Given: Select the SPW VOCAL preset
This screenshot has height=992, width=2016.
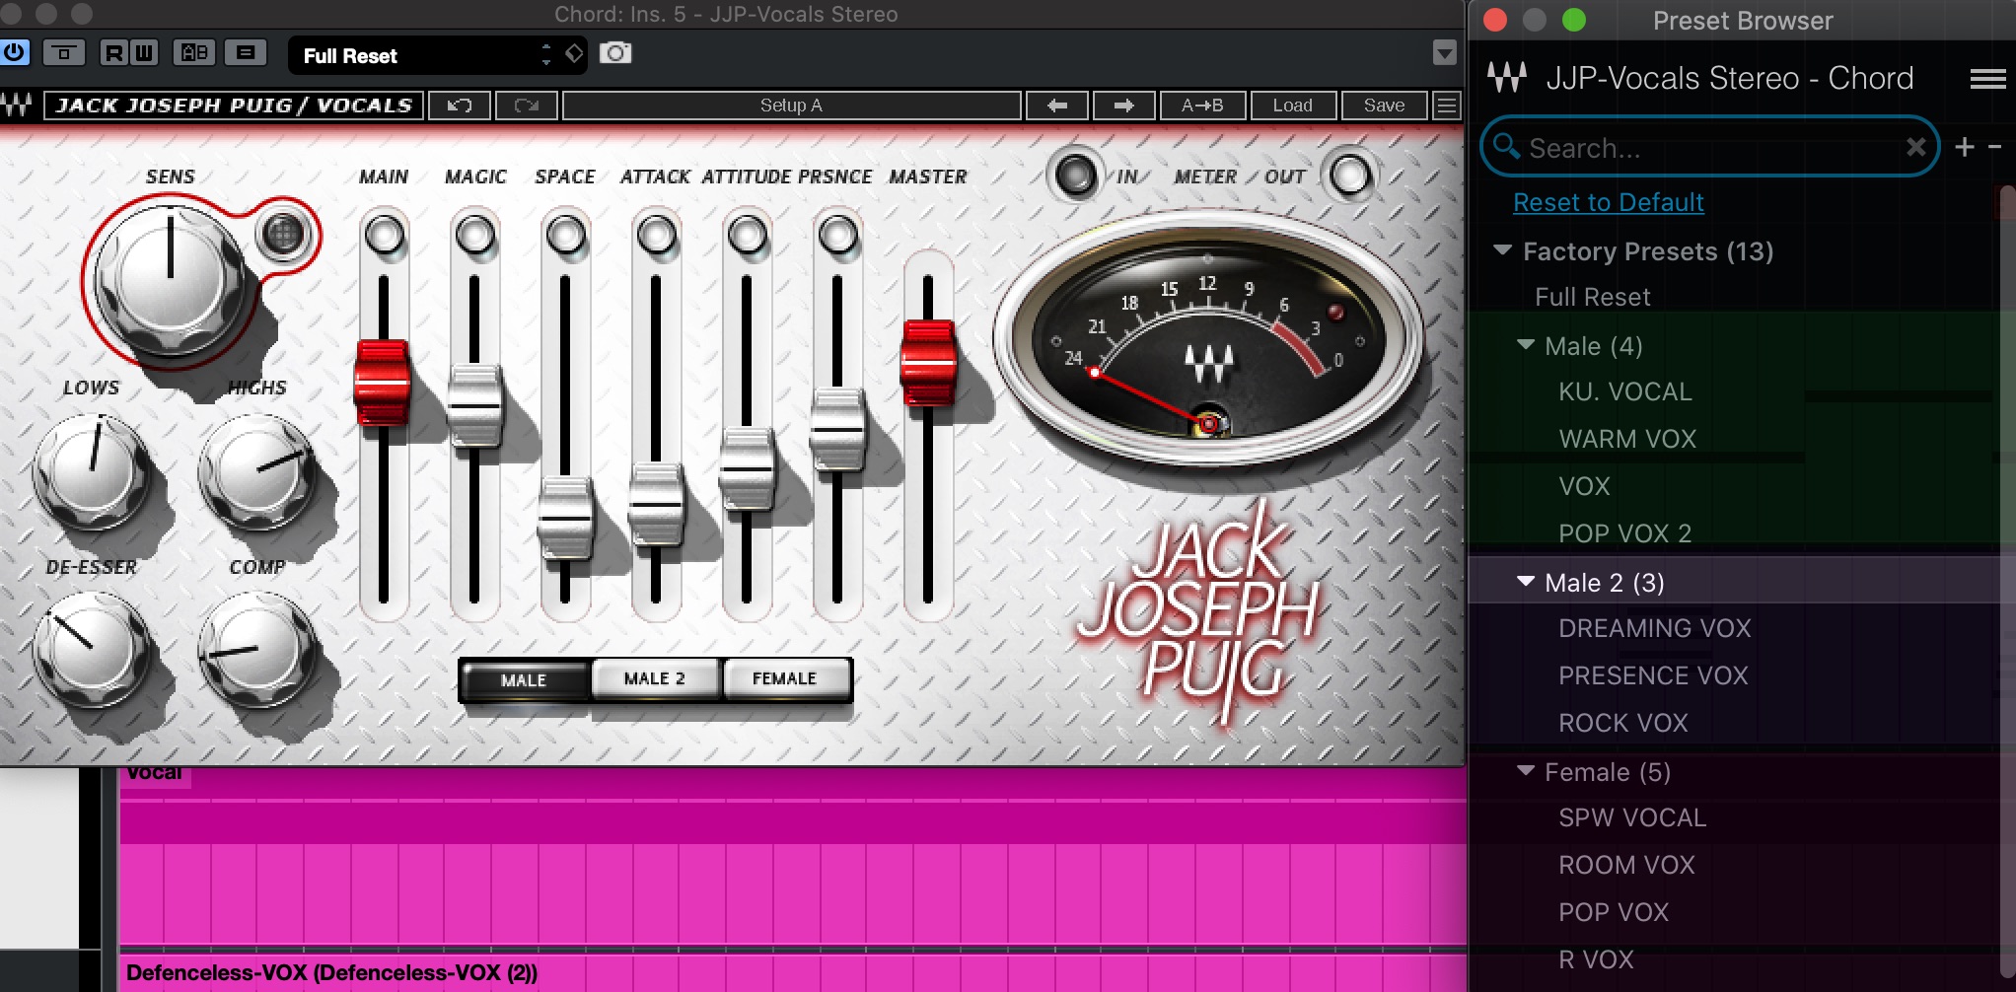Looking at the screenshot, I should pos(1632,817).
